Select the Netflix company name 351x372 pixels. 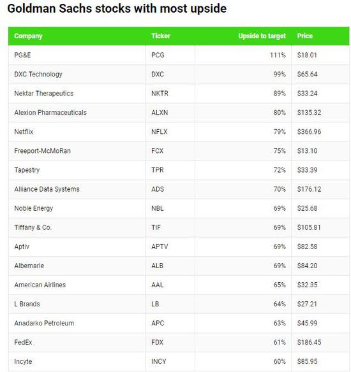[x=24, y=132]
